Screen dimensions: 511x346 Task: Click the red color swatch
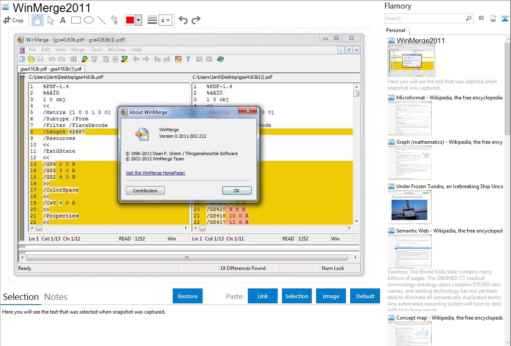[130, 20]
